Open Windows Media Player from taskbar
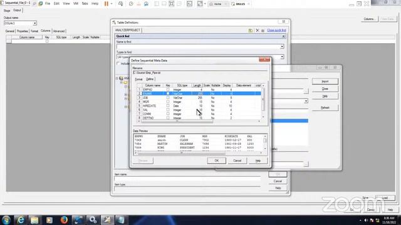 click(x=49, y=220)
